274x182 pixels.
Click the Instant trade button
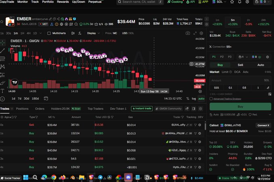pos(142,108)
